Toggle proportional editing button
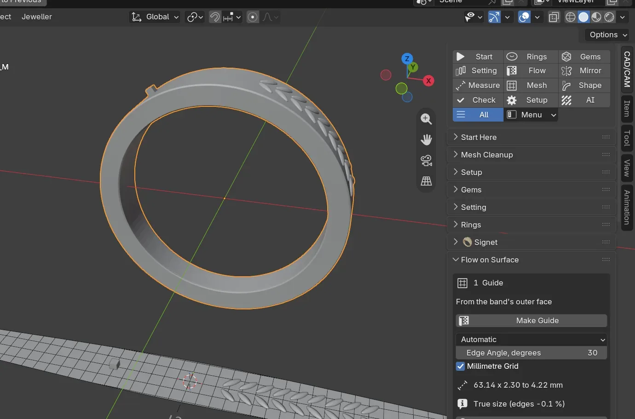This screenshot has width=635, height=419. [x=253, y=17]
